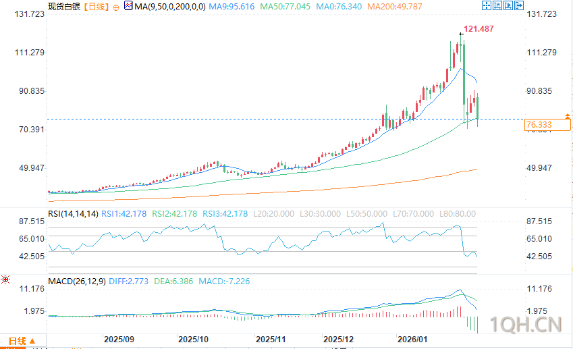Image resolution: width=573 pixels, height=349 pixels.
Task: Click the right MACD axis 11.176 label
Action: (539, 289)
